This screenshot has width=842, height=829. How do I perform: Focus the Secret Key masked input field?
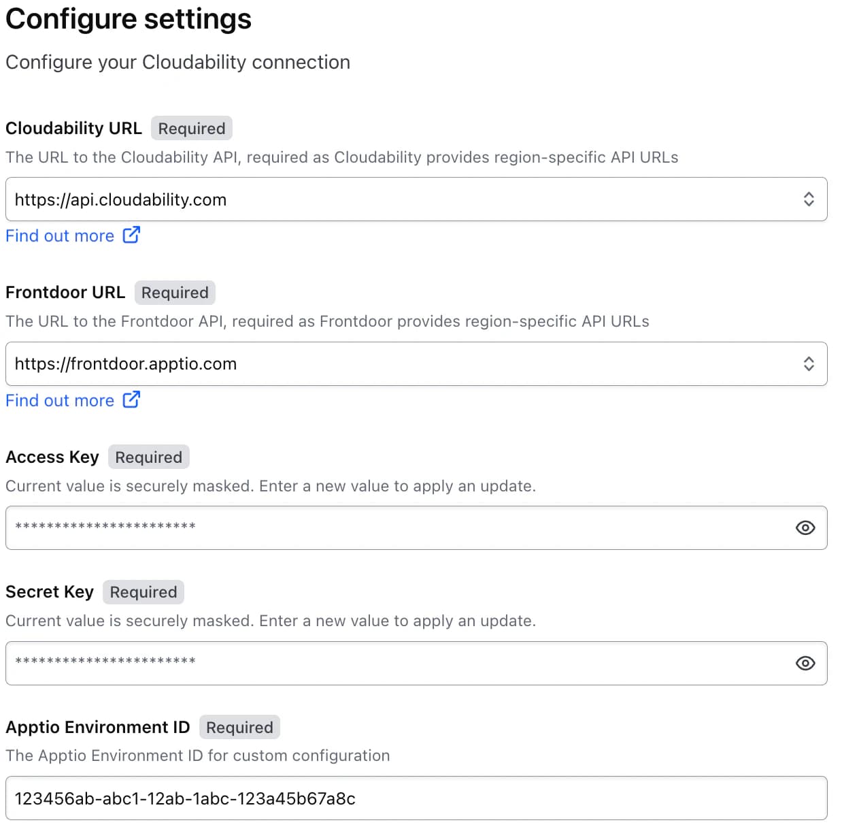(x=416, y=664)
